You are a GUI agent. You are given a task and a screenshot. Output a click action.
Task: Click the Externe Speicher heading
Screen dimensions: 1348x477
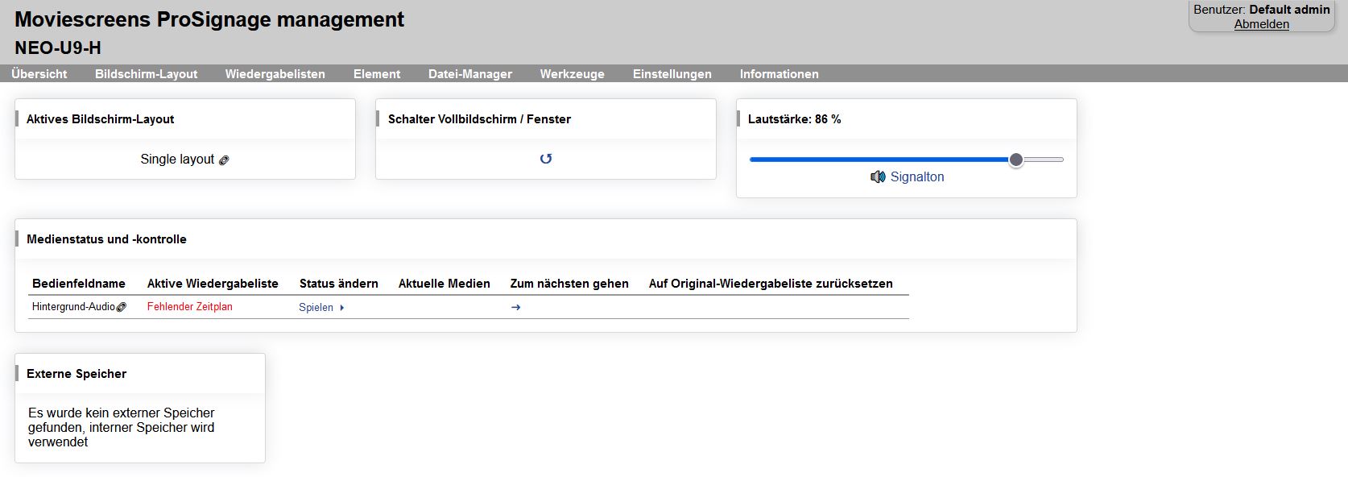pos(76,374)
